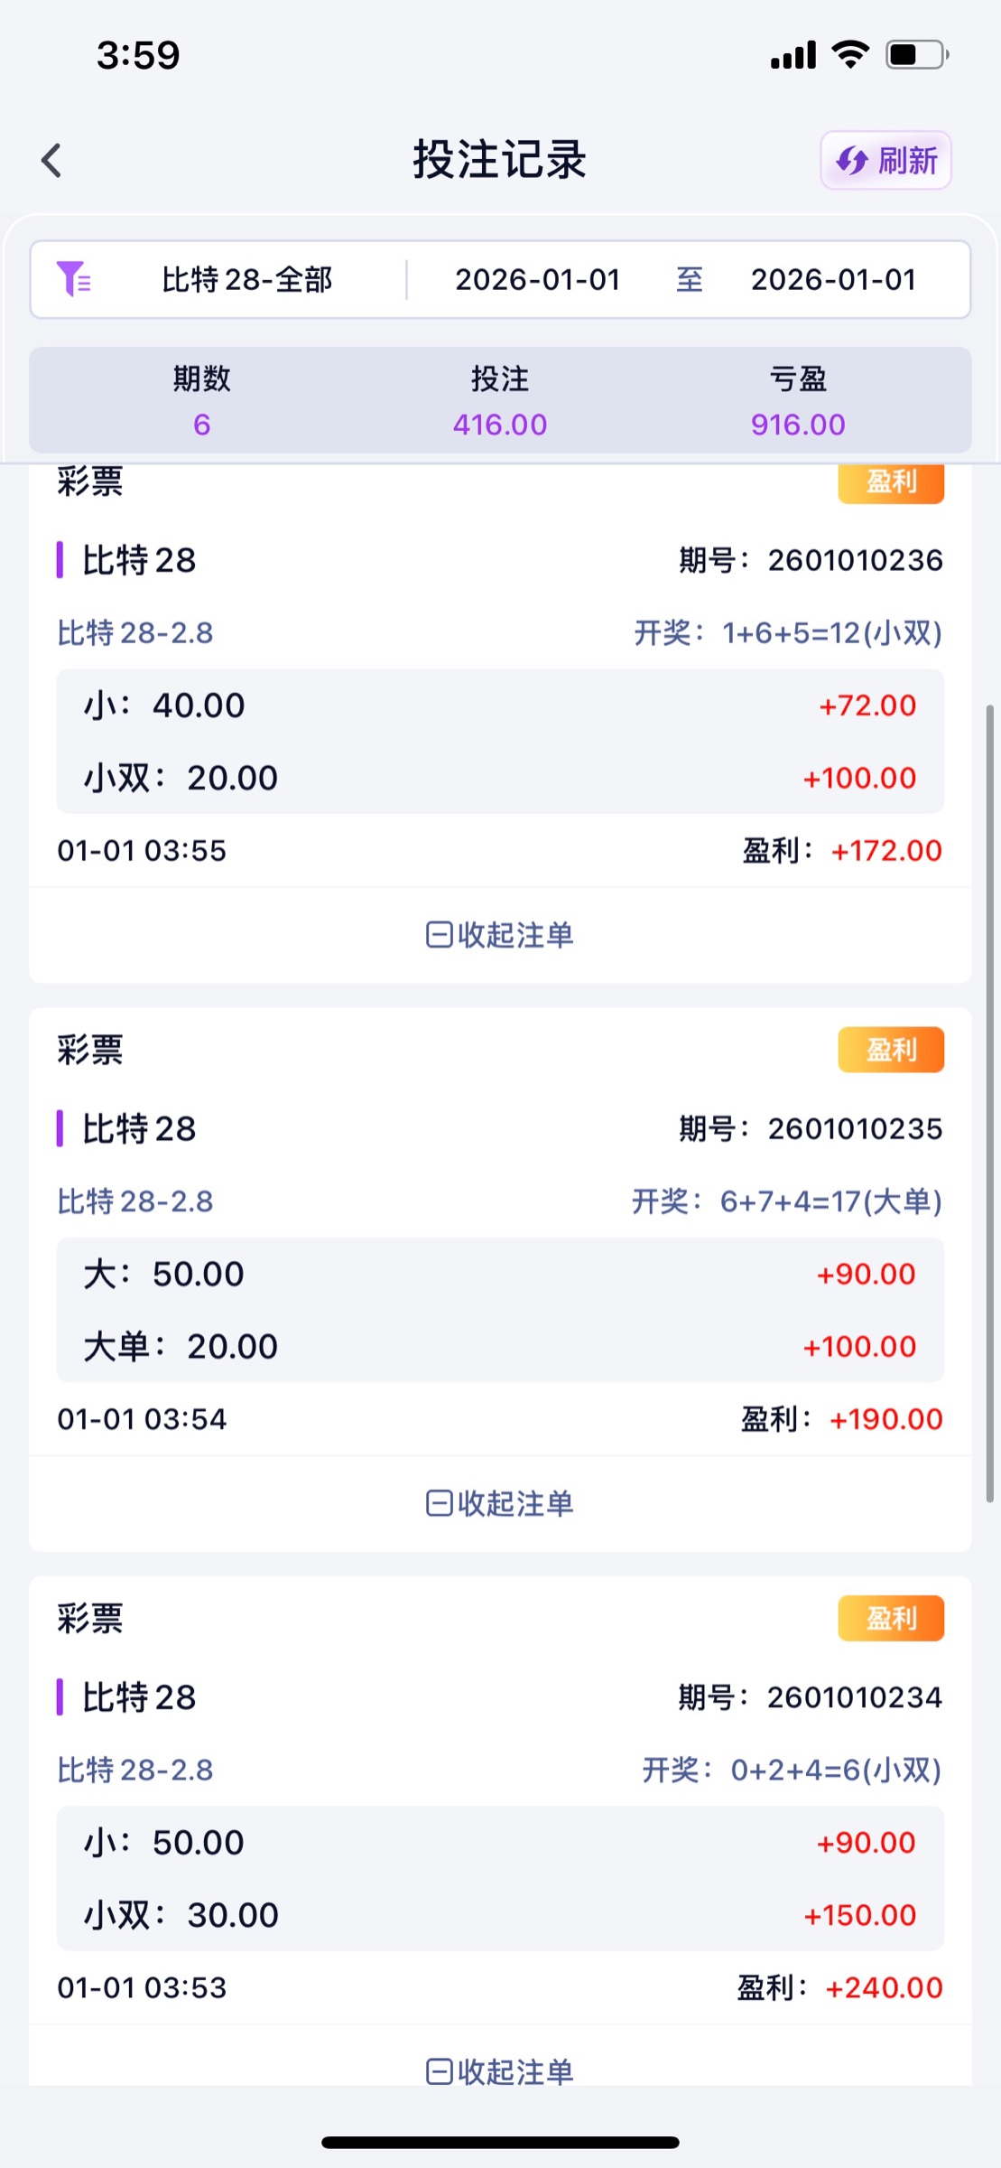Select the 期数 summary showing 6
The height and width of the screenshot is (2168, 1001).
201,401
